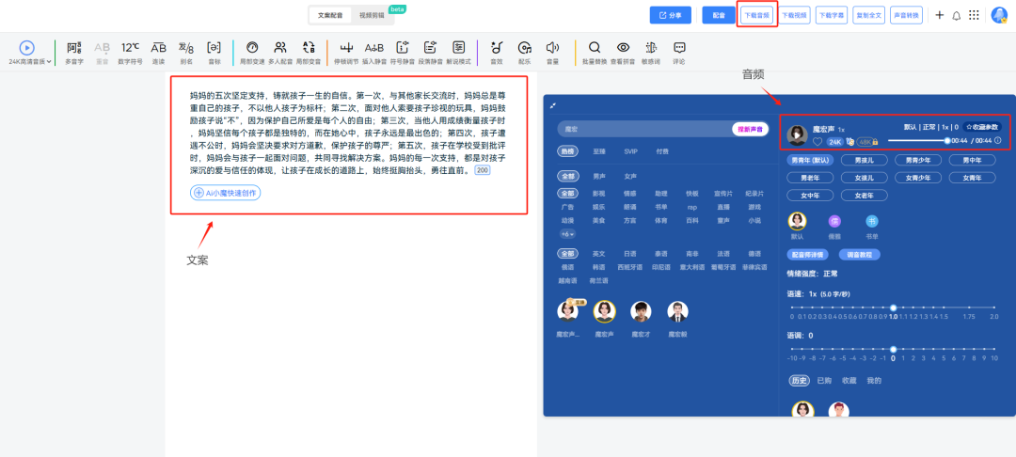Click the plus icon in top bar
1016x457 pixels.
coord(940,15)
